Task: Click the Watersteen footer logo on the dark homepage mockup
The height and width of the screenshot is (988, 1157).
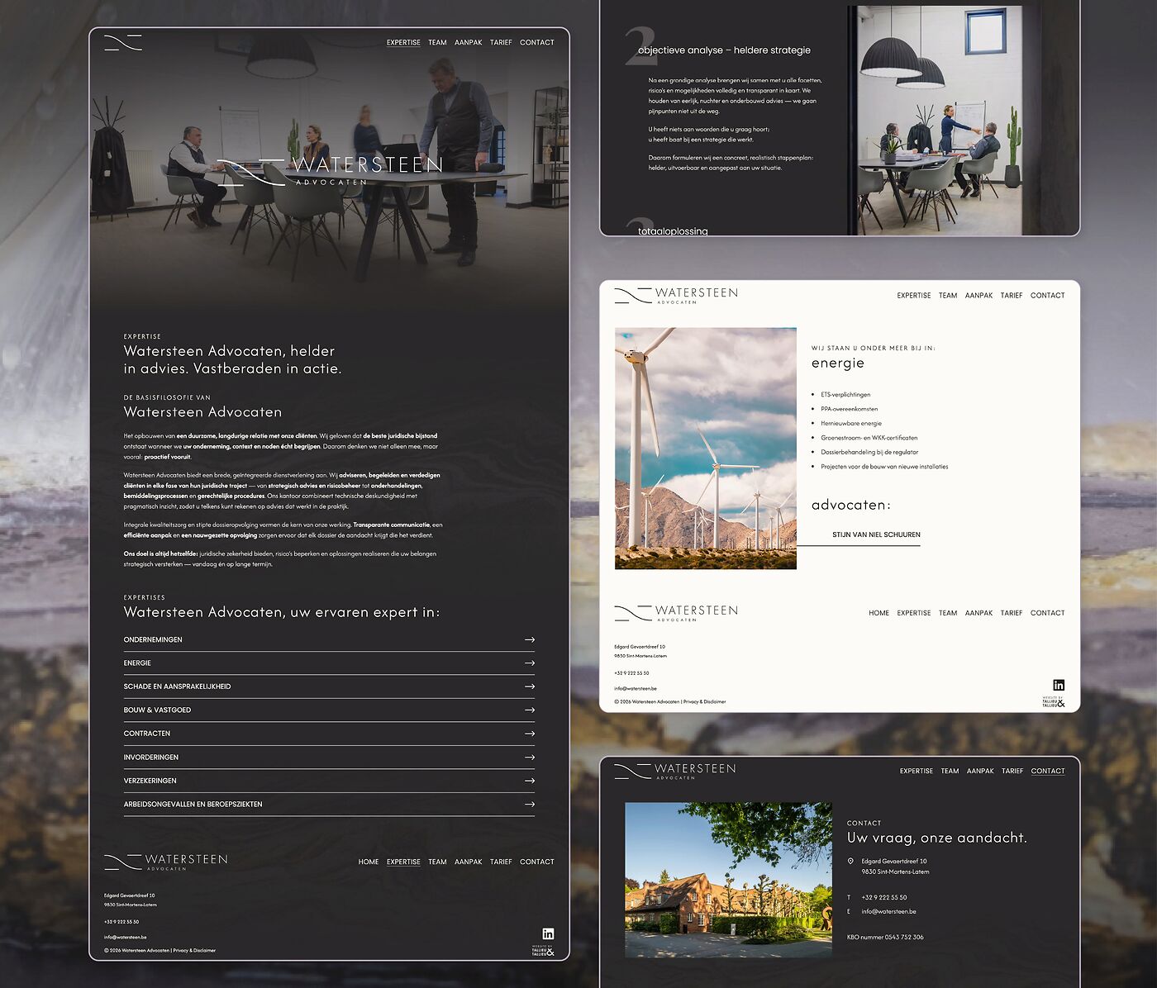Action: [x=165, y=862]
